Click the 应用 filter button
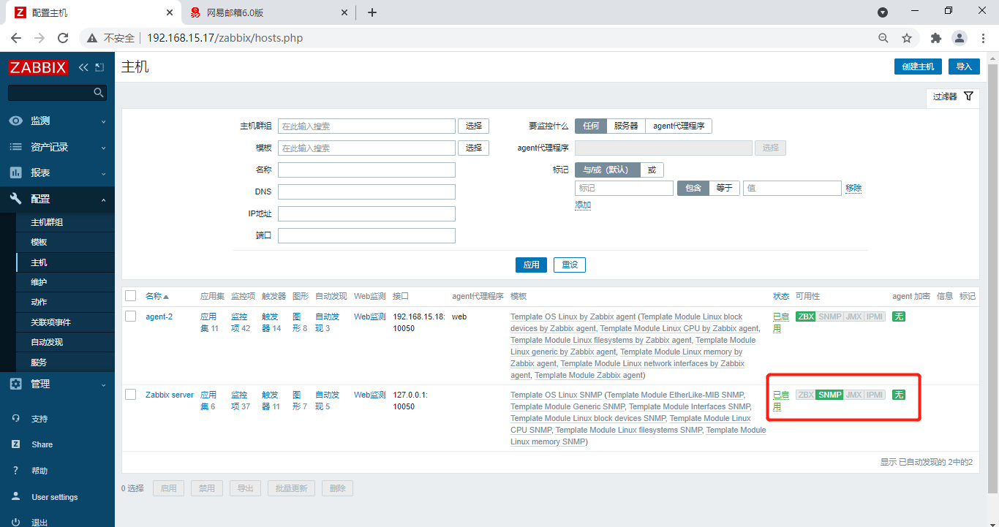This screenshot has height=527, width=999. coord(532,265)
